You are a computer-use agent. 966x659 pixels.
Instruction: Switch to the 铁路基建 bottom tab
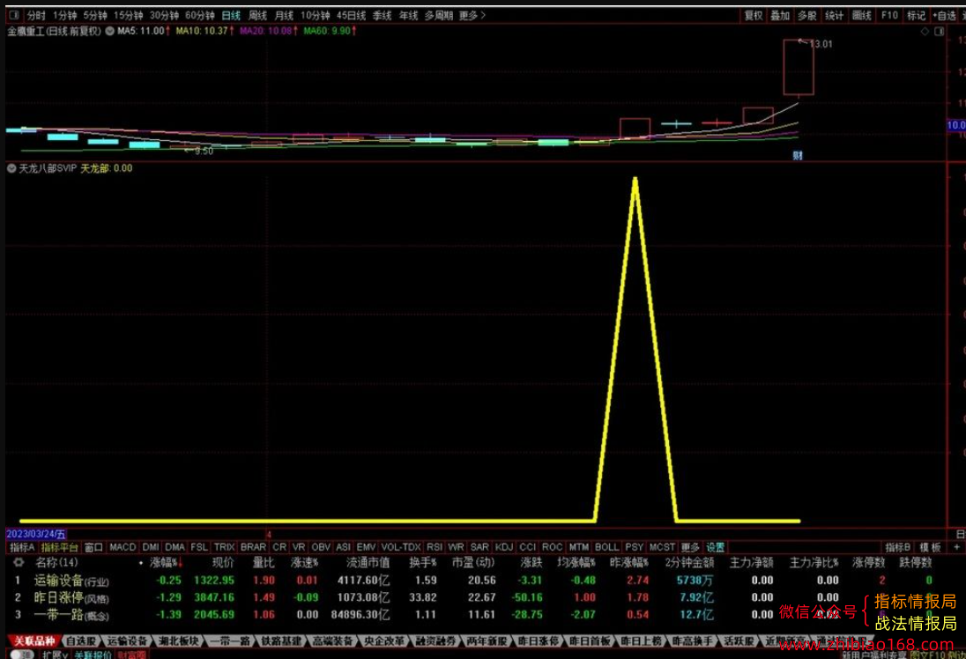coord(281,641)
